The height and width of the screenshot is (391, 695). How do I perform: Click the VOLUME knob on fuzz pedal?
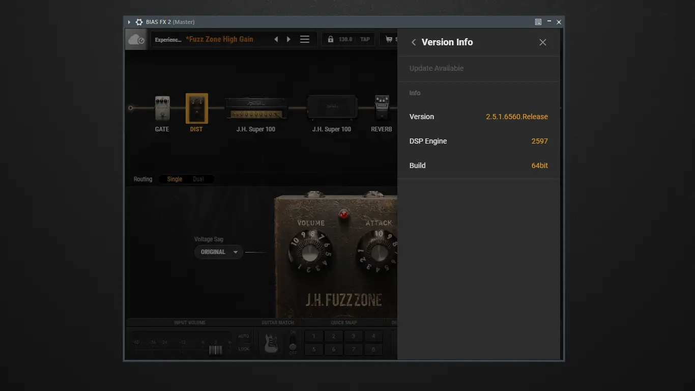point(310,252)
